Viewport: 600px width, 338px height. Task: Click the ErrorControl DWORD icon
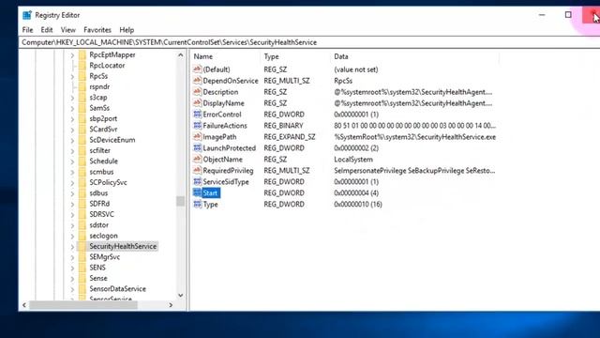(x=197, y=115)
